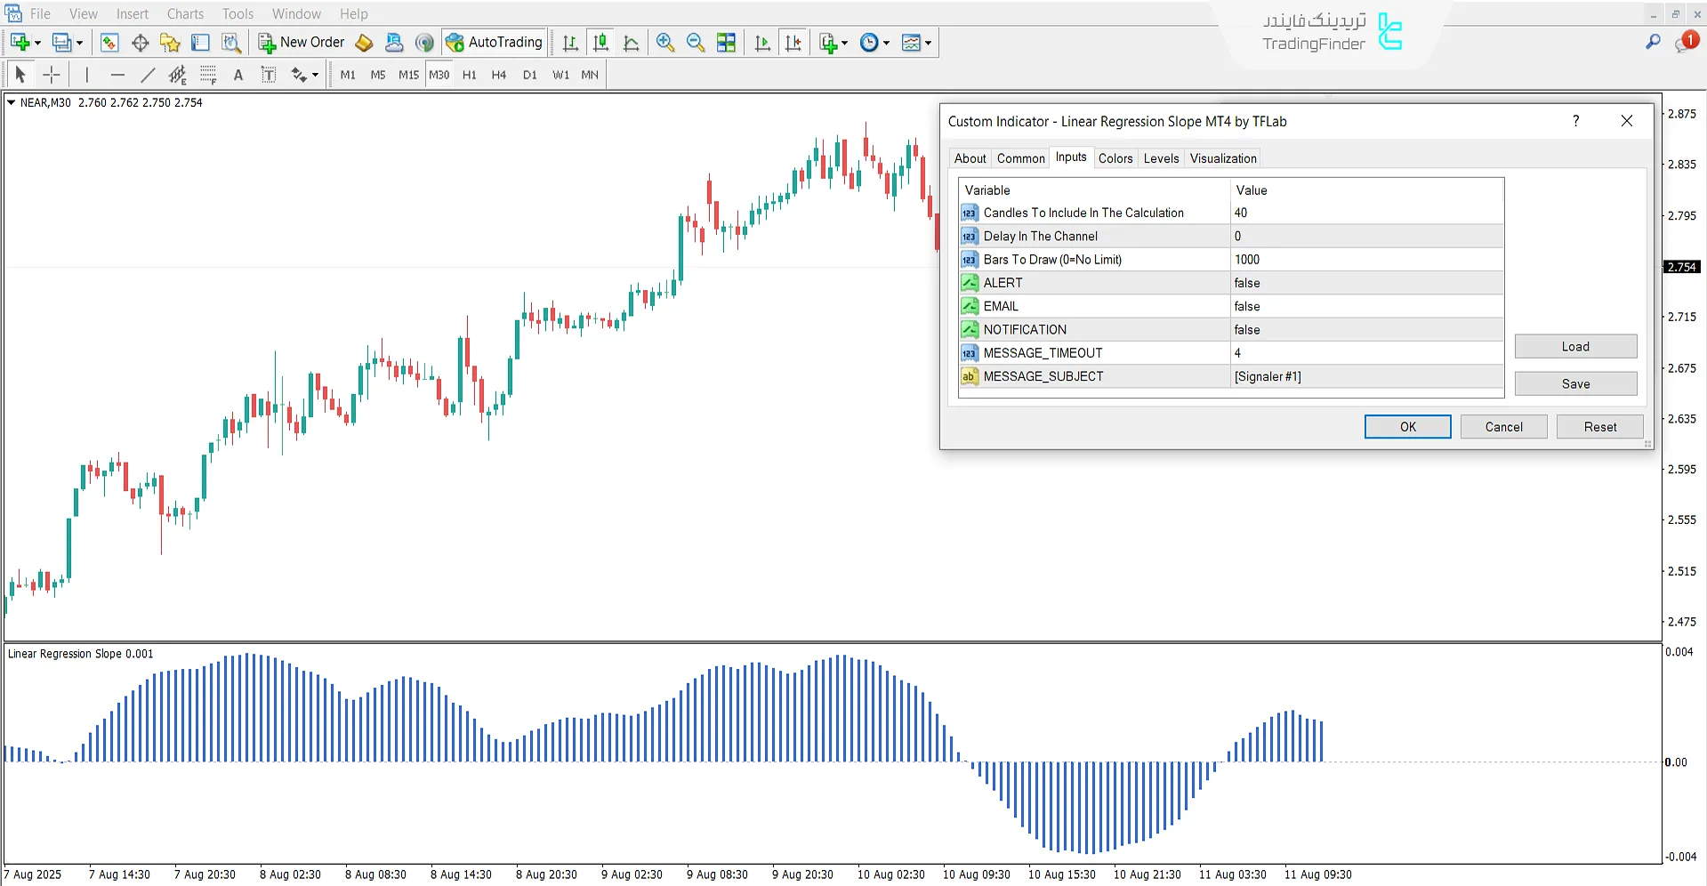Viewport: 1707px width, 886px height.
Task: Select the H1 timeframe
Action: [469, 75]
